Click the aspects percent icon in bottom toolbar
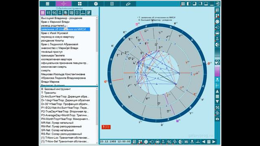 (x=169, y=142)
